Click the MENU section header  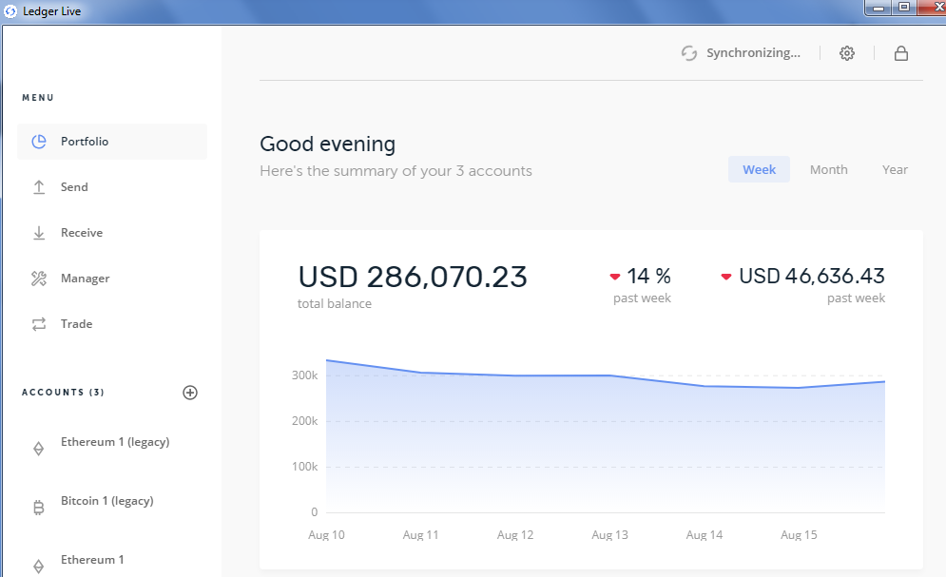click(38, 98)
